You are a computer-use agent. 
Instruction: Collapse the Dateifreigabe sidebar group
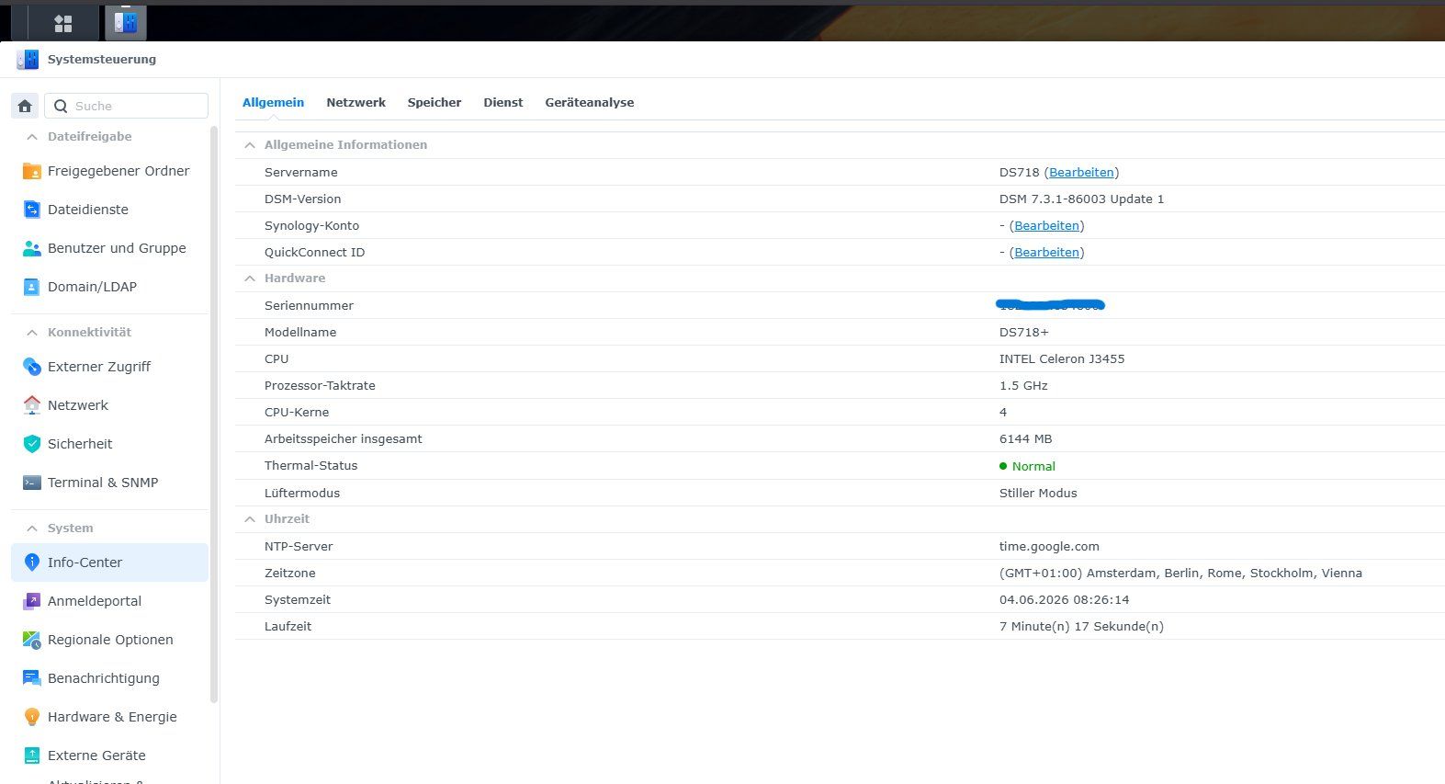32,137
